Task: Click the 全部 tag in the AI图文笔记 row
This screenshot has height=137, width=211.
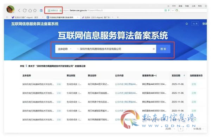Action: coord(59,84)
